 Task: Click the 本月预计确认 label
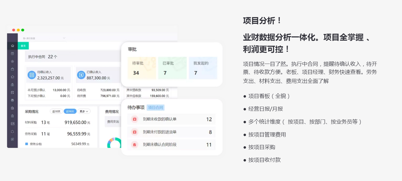[36, 90]
